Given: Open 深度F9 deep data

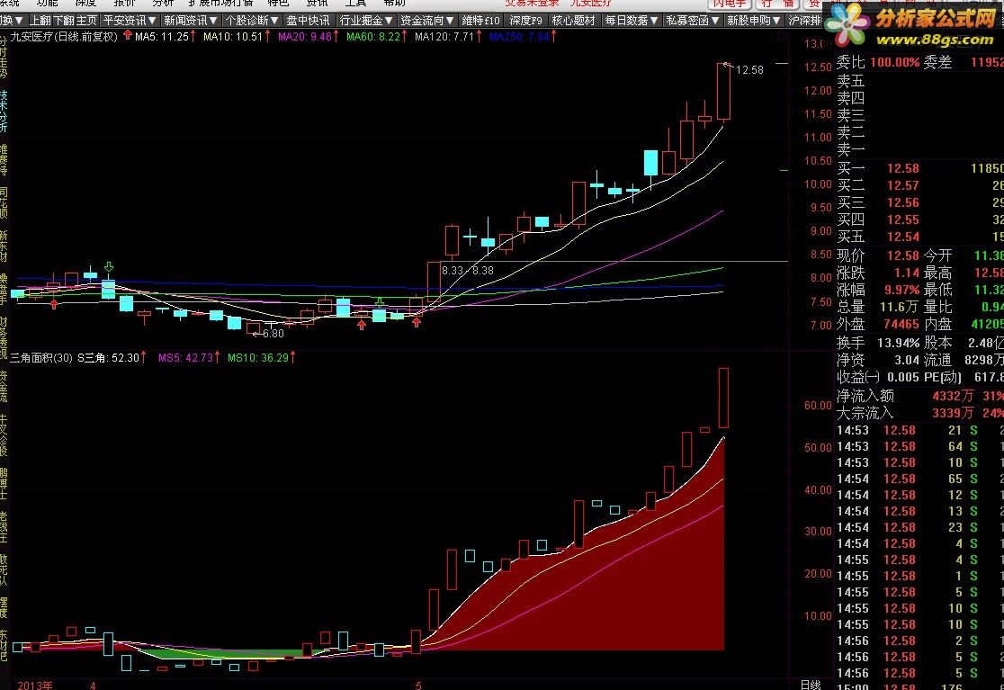Looking at the screenshot, I should 525,21.
